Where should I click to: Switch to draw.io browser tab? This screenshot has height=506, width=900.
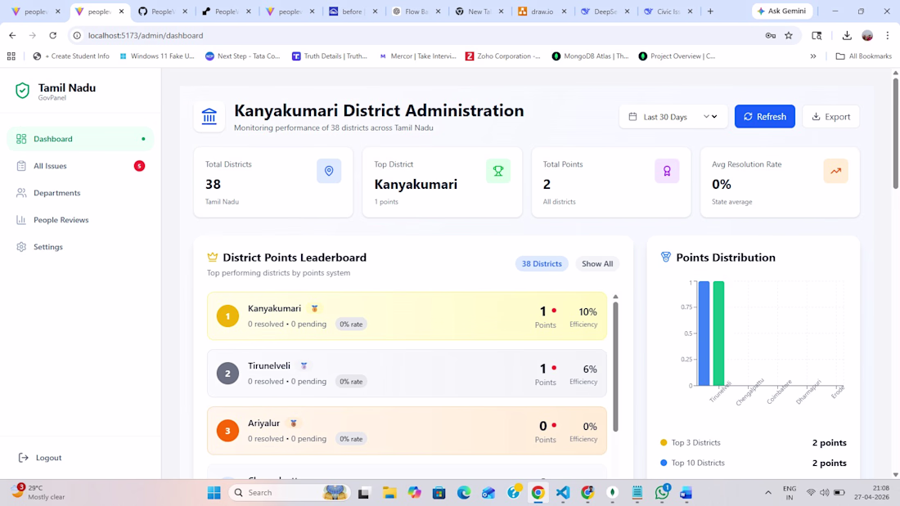coord(542,11)
